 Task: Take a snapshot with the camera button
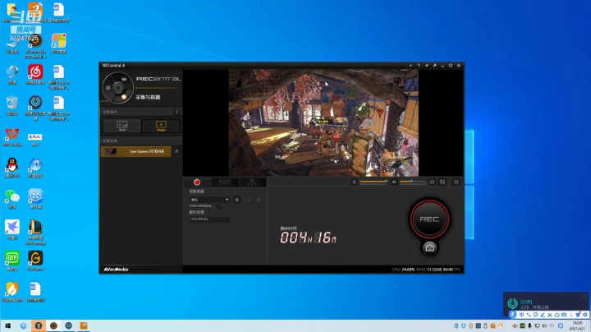click(429, 248)
